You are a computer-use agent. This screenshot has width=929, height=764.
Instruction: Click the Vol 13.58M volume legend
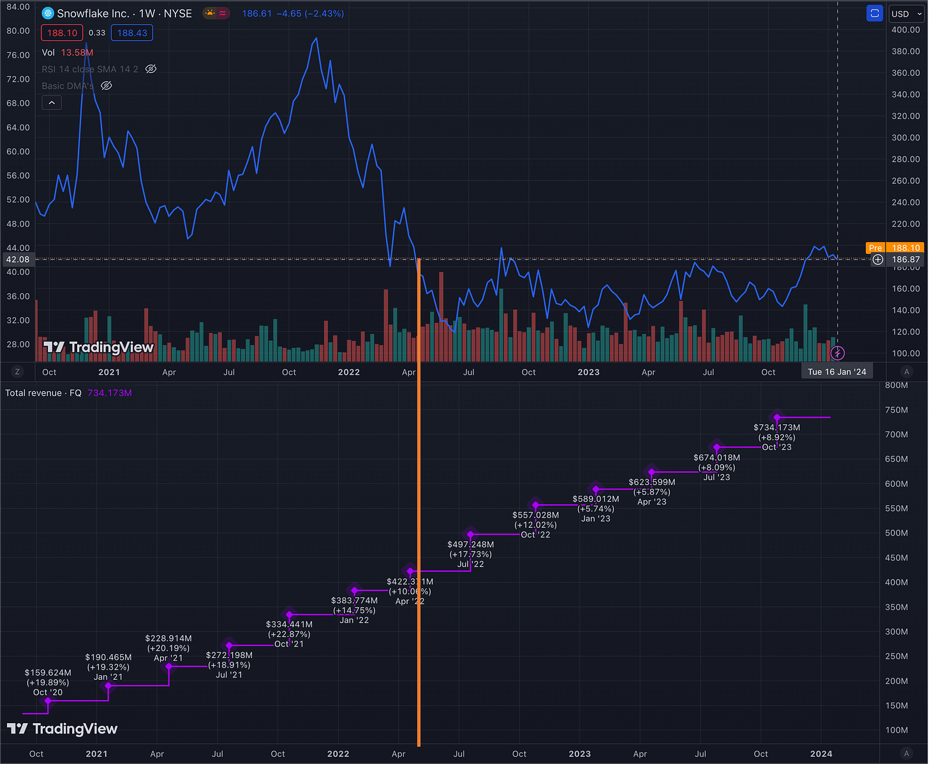click(x=68, y=52)
